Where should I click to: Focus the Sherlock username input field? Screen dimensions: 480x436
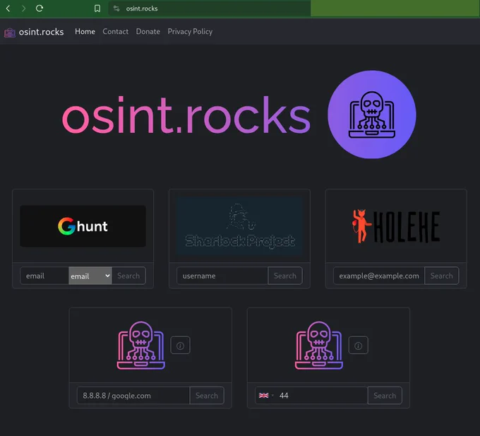[x=222, y=276]
